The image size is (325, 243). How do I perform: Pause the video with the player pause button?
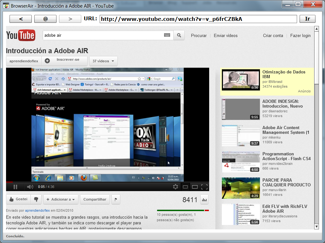[15, 187]
